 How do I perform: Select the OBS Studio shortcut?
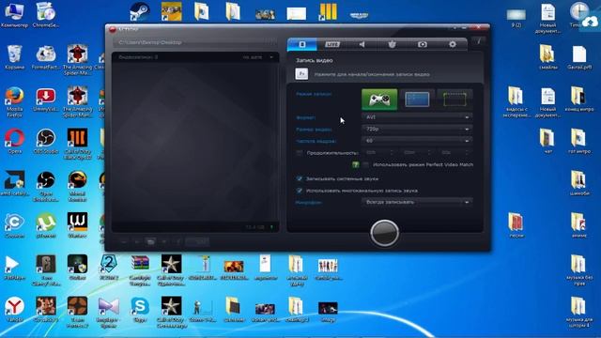pyautogui.click(x=46, y=141)
